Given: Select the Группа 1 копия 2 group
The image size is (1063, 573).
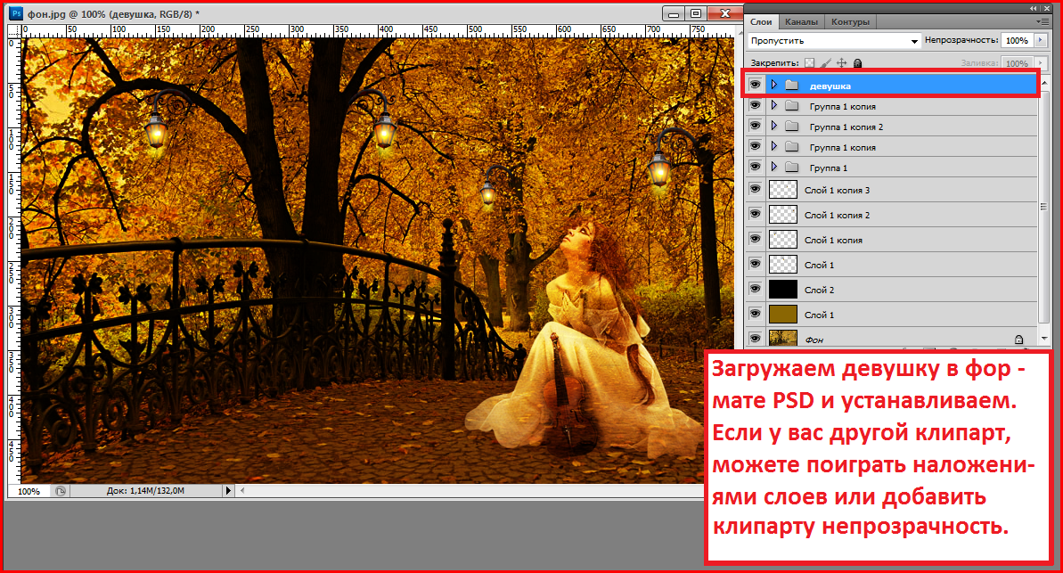Looking at the screenshot, I should [x=846, y=127].
